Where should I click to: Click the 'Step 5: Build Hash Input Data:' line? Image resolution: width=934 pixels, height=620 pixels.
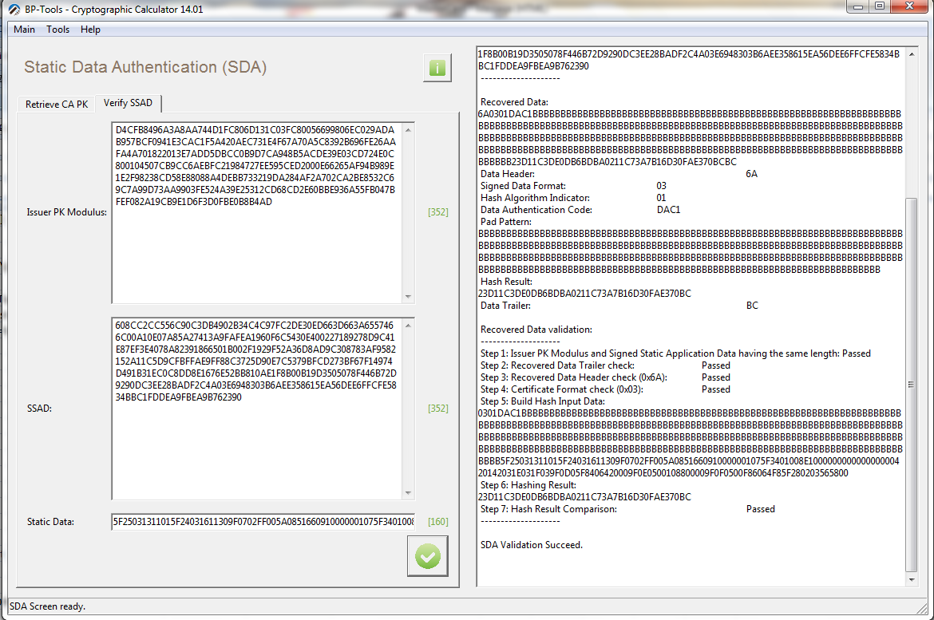[543, 401]
